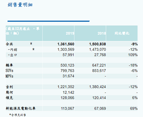The height and width of the screenshot is (117, 143).
Task: Click the 69% change cell
Action: [x=134, y=108]
